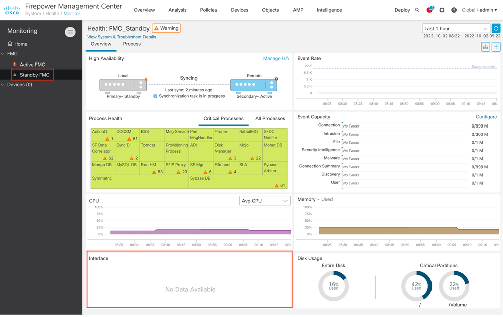This screenshot has width=503, height=317.
Task: Click warning icon in Sybase DB tile
Action: pyautogui.click(x=277, y=185)
